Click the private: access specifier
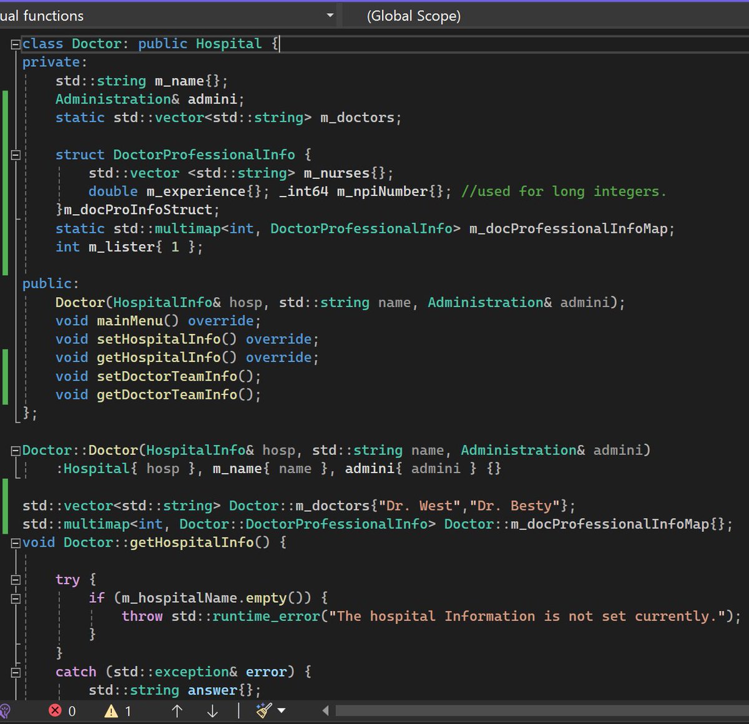 (55, 62)
